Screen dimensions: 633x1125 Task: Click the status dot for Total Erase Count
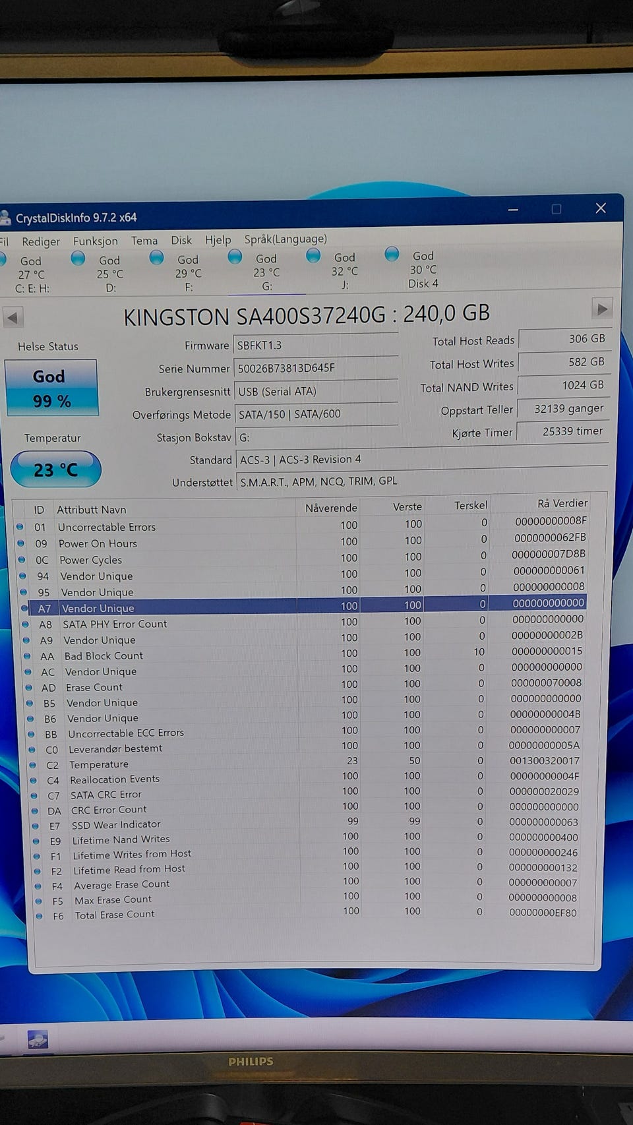39,916
